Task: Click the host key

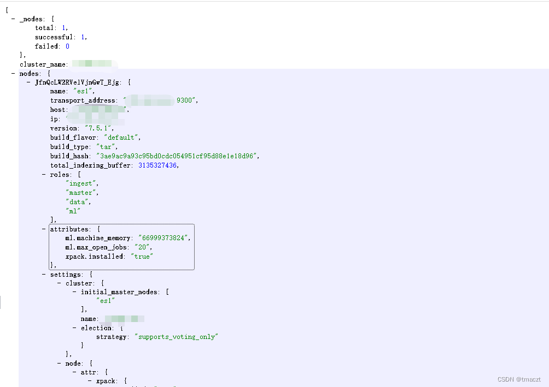Action: tap(58, 110)
